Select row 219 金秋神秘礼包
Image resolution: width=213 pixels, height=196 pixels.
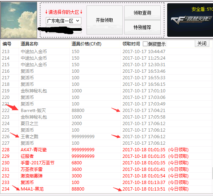click(106, 91)
